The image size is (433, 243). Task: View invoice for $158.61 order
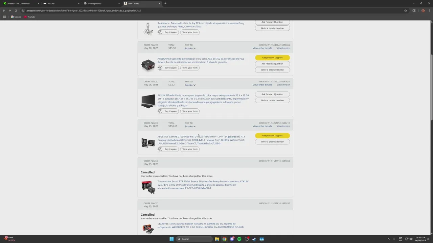(283, 126)
